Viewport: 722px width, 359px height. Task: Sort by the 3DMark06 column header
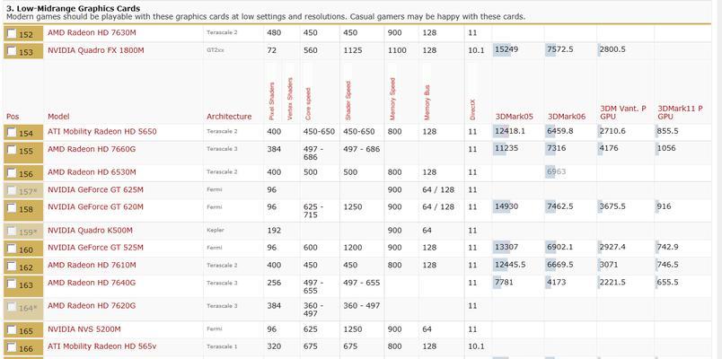pos(567,117)
